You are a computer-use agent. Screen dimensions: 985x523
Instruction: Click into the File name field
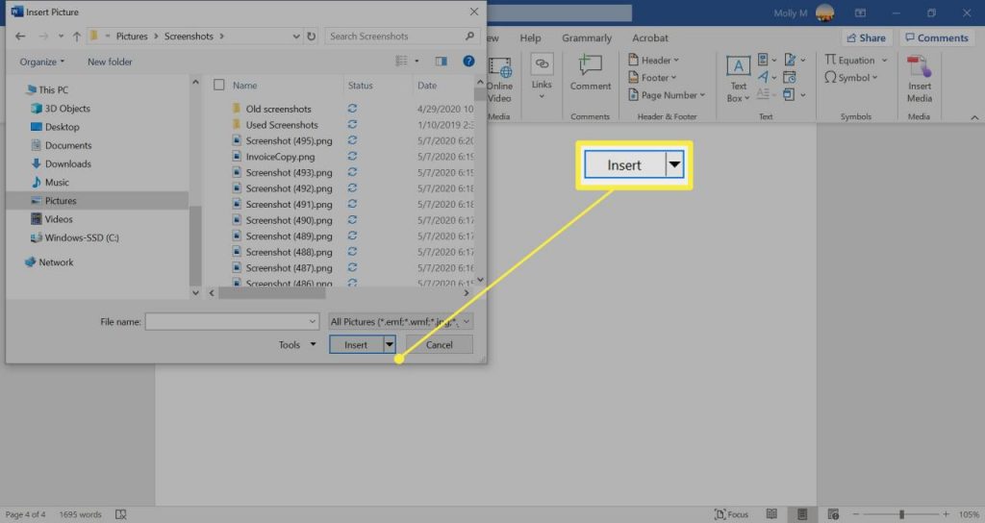click(232, 321)
